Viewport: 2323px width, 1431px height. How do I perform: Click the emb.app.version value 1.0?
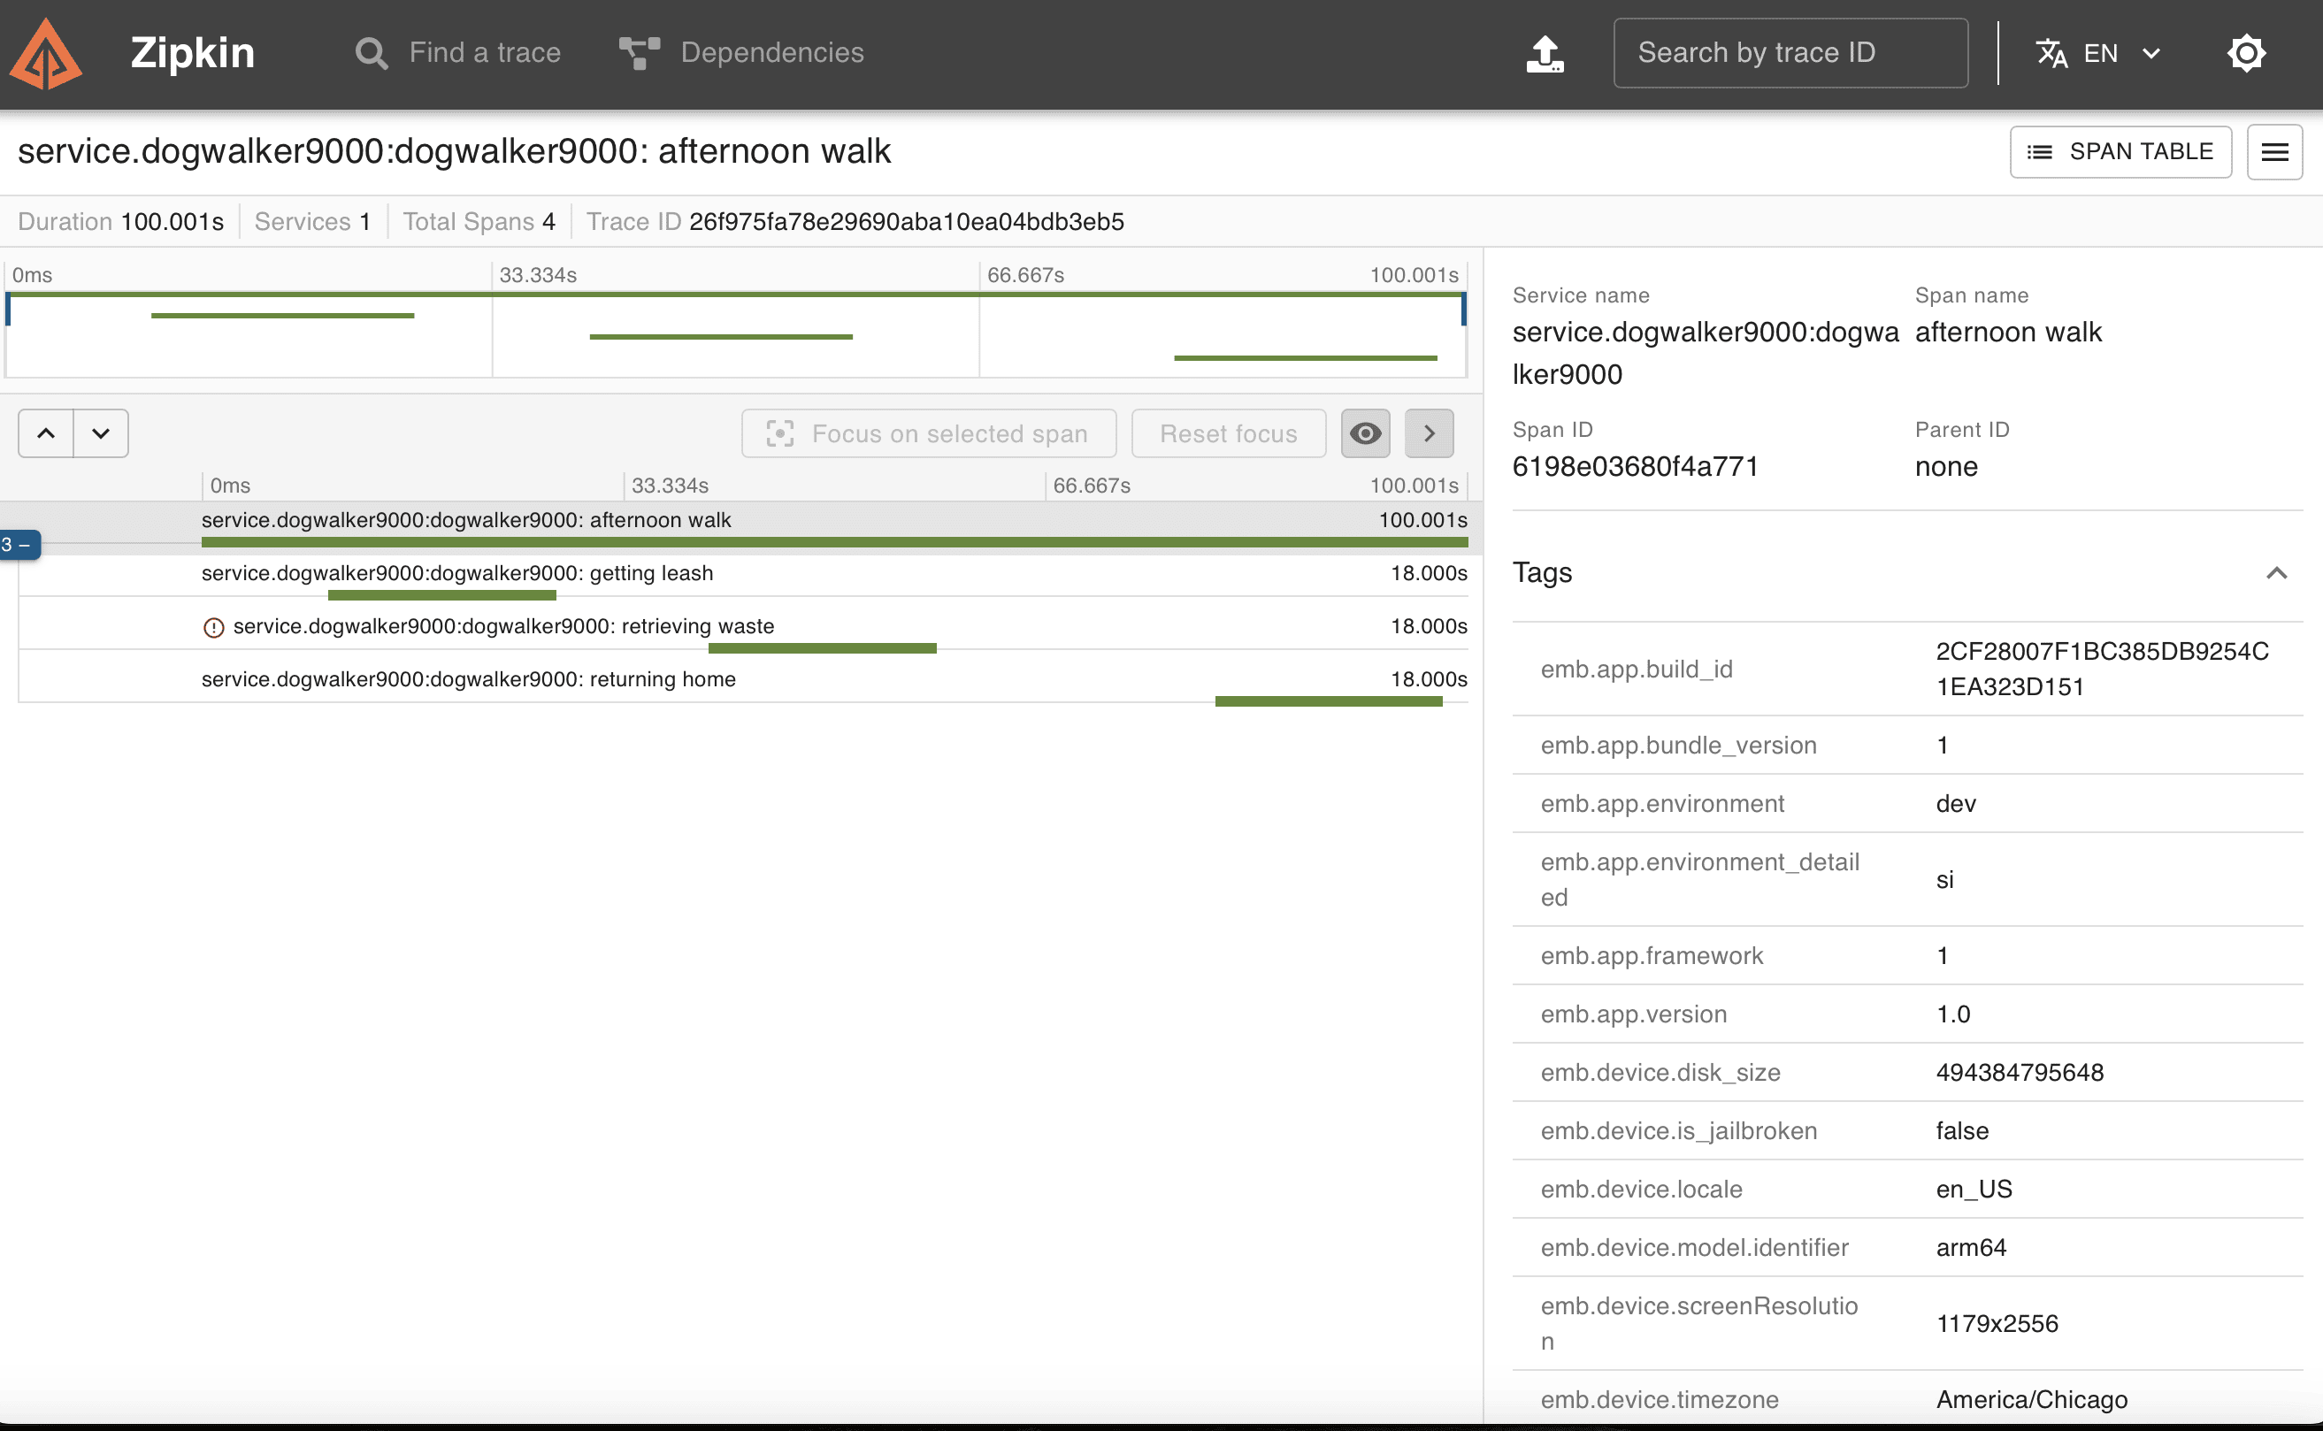coord(1953,1014)
